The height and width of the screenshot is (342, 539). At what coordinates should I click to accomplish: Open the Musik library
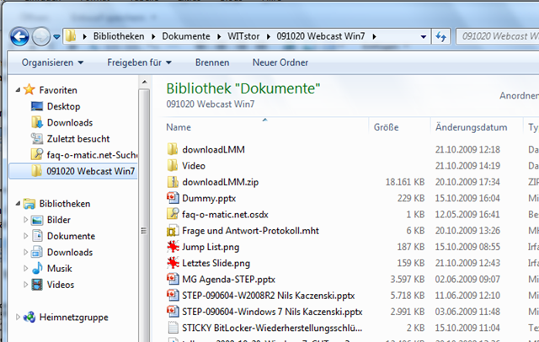pyautogui.click(x=60, y=269)
